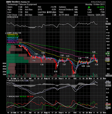The image size is (112, 114).
Task: Click the EMA(200) green legend entry
Action: coord(13,36)
